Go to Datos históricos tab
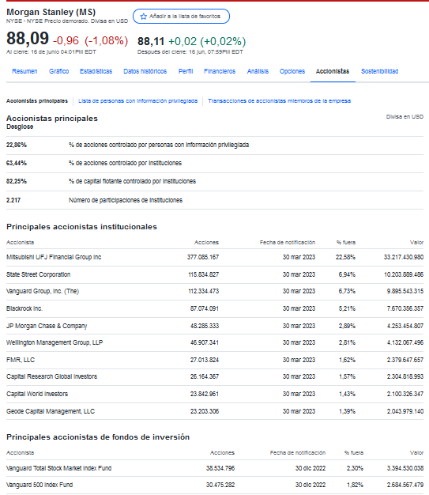This screenshot has height=495, width=429. click(145, 71)
